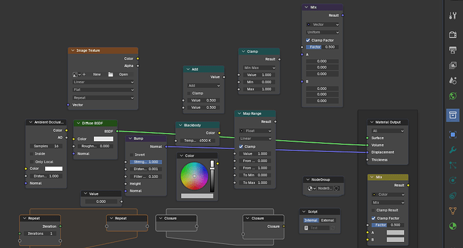This screenshot has height=248, width=463.
Task: Click the Diffuse BSDF Color swatch
Action: (x=103, y=139)
